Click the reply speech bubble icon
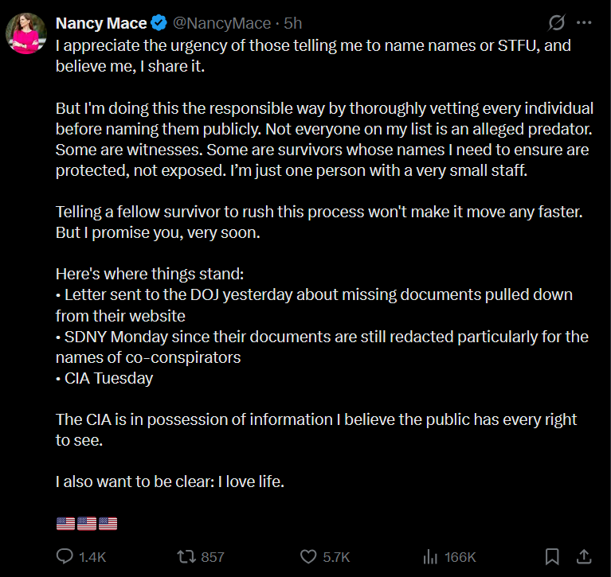The image size is (611, 577). pos(65,556)
